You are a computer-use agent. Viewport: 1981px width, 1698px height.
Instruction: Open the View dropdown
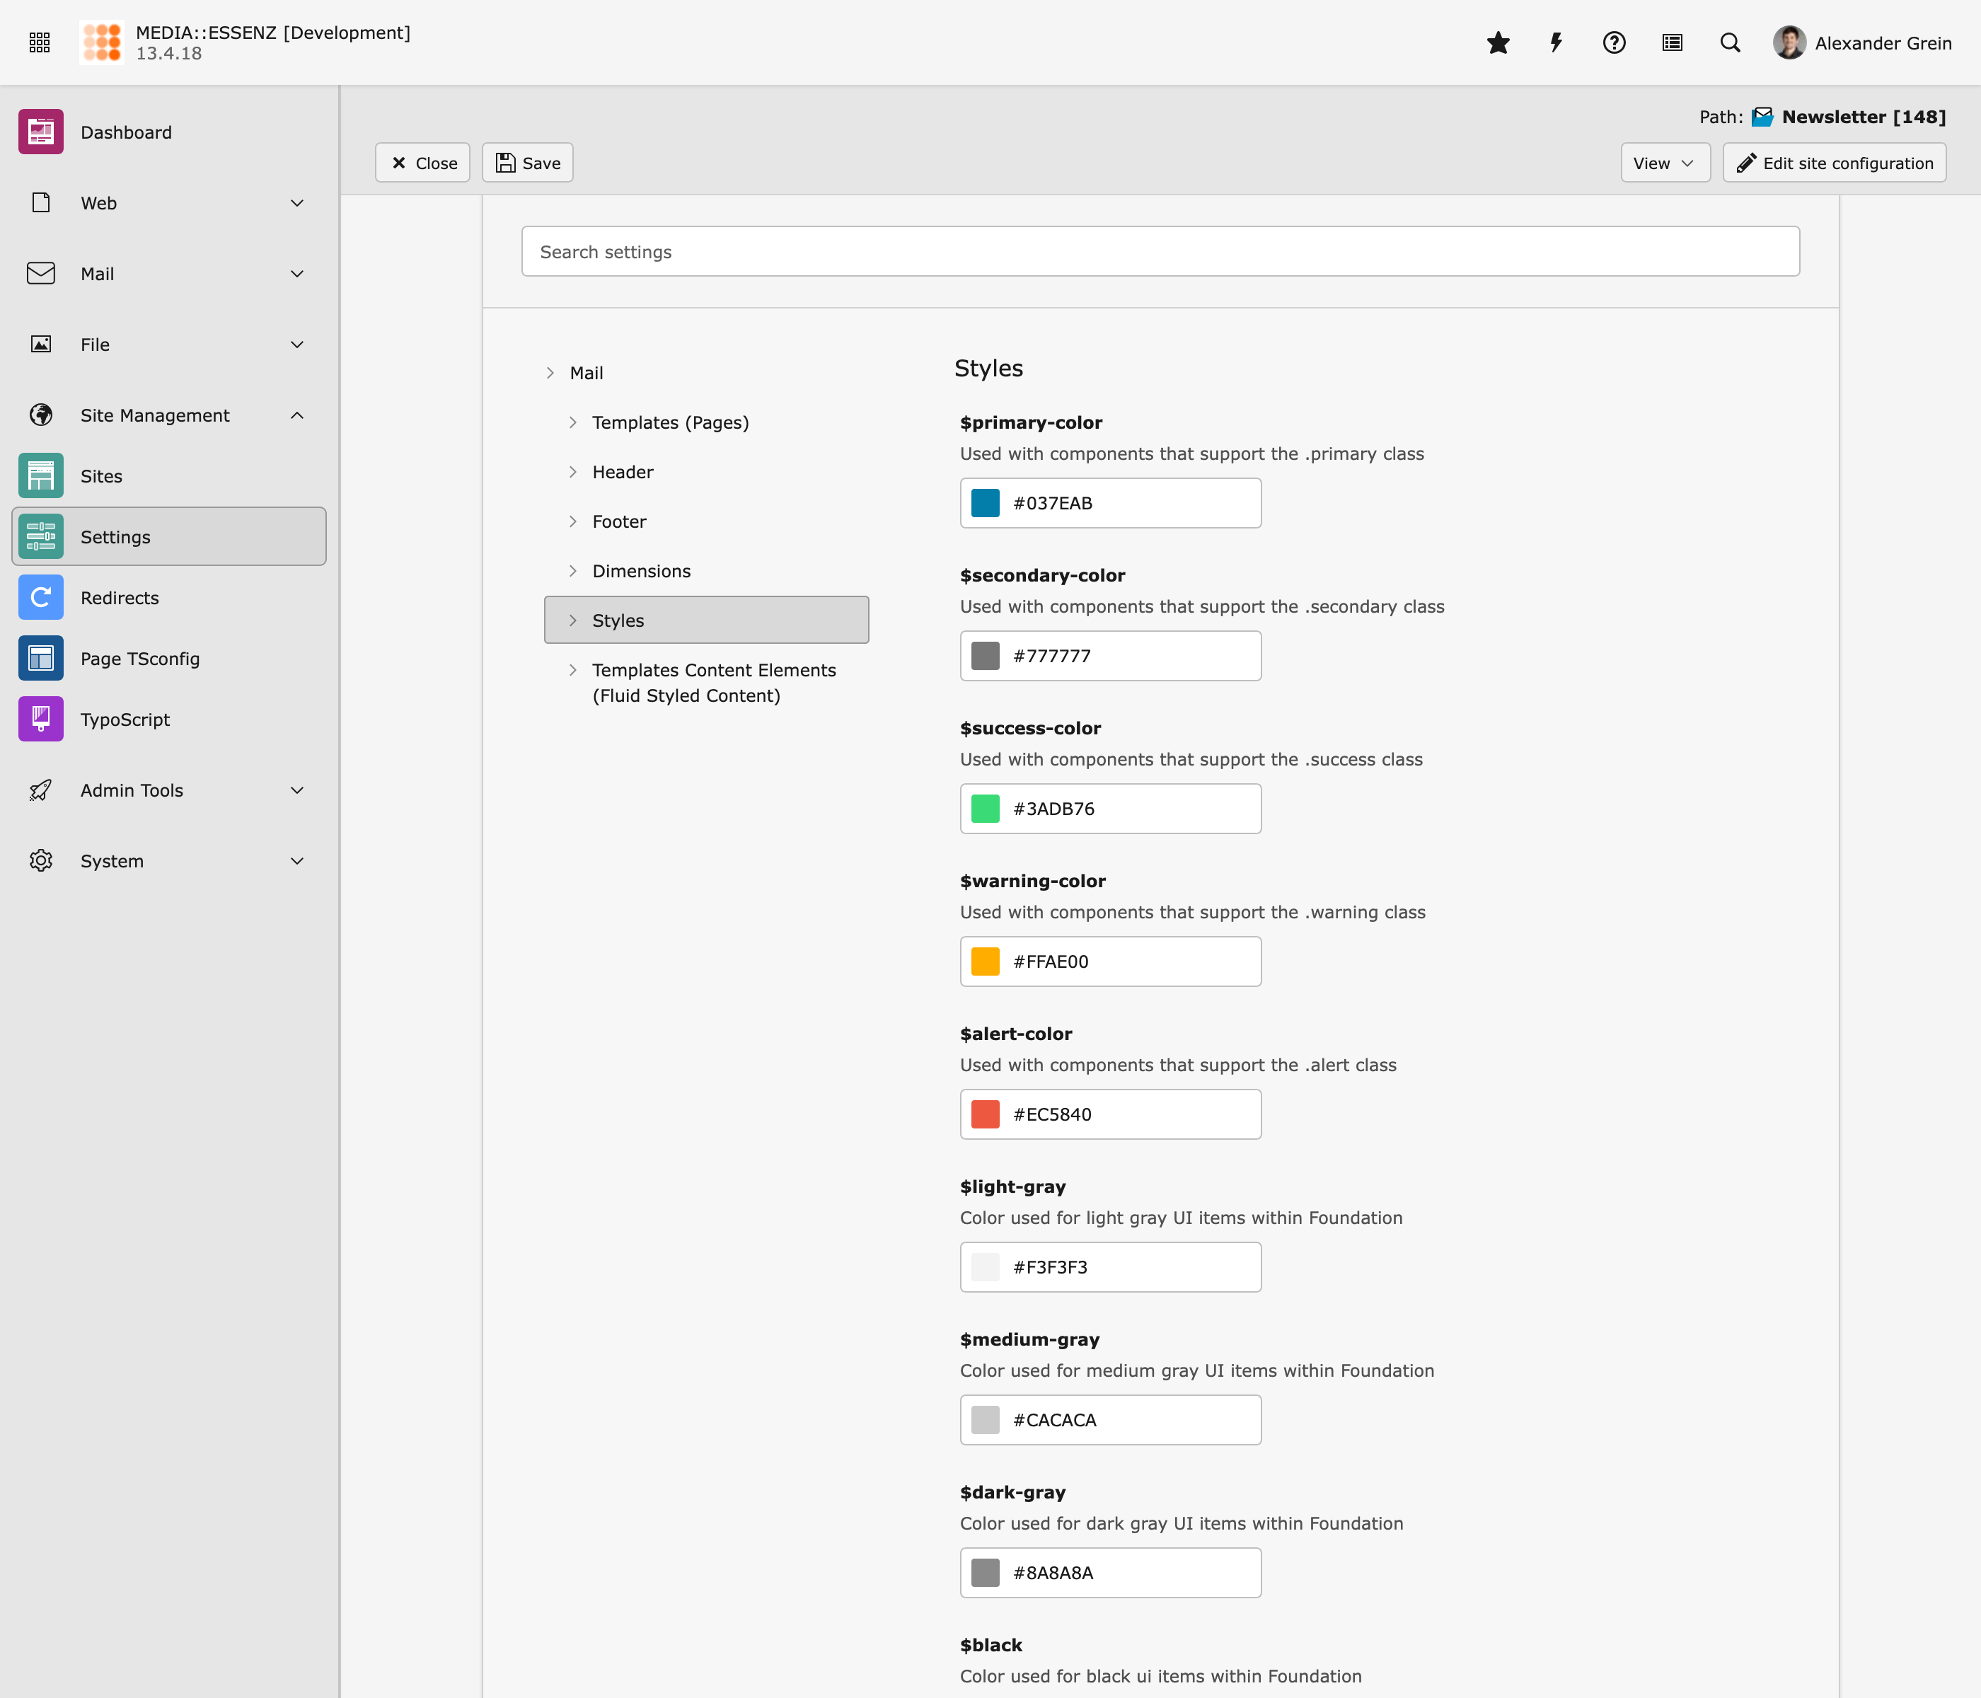1663,163
